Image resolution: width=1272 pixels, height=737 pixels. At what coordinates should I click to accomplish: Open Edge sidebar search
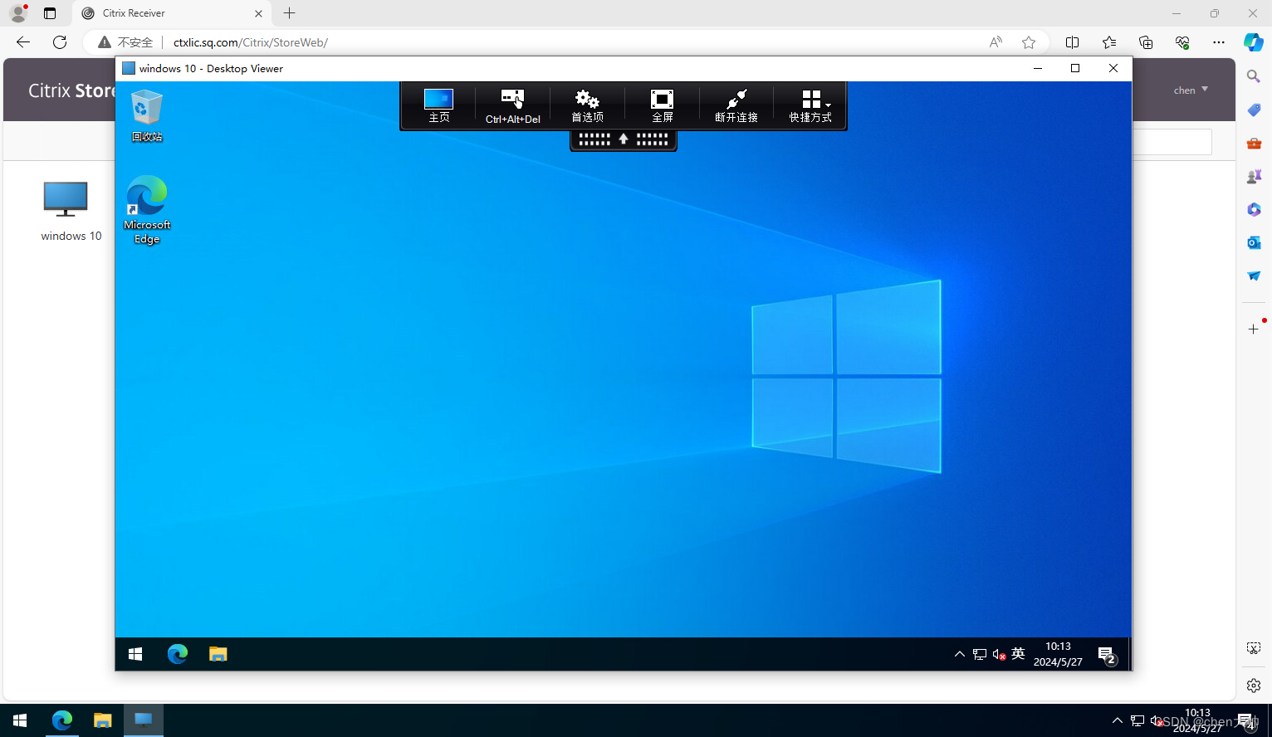click(1254, 76)
